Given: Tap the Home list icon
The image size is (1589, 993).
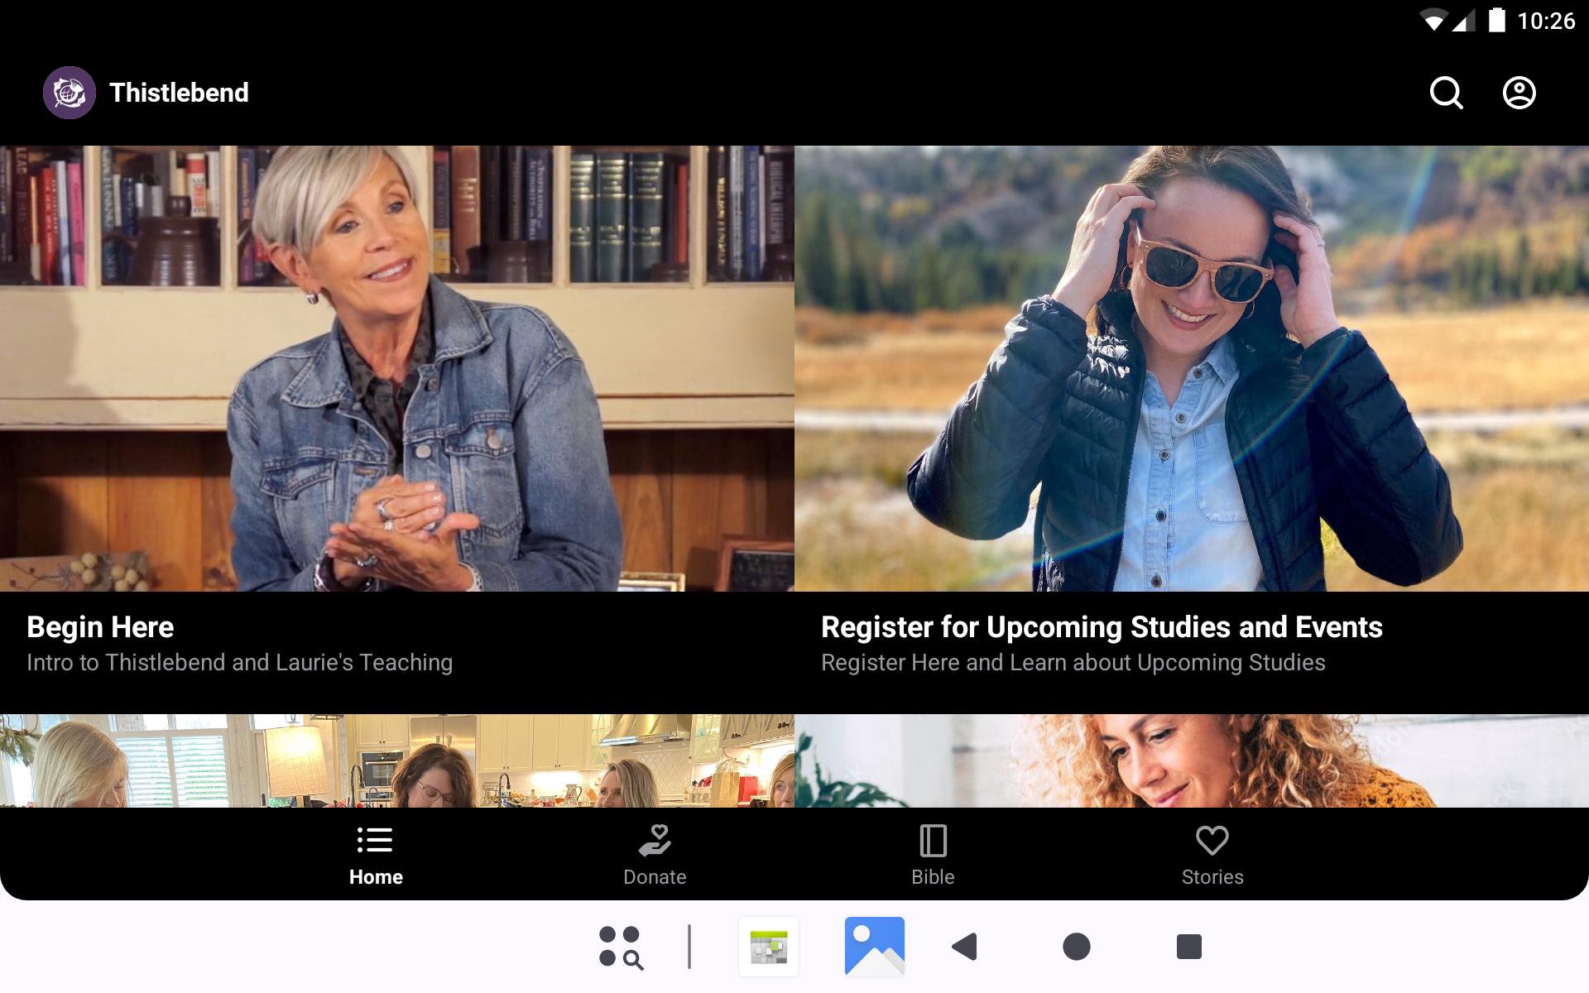Looking at the screenshot, I should tap(375, 840).
